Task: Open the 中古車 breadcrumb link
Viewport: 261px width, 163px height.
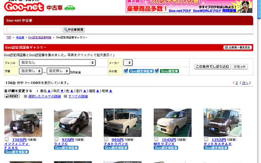Action: click(x=20, y=37)
